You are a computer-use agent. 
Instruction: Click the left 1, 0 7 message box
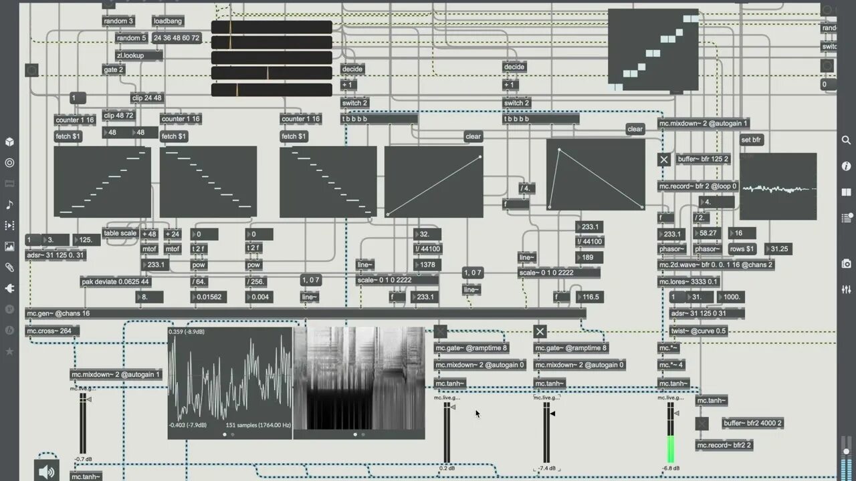311,280
